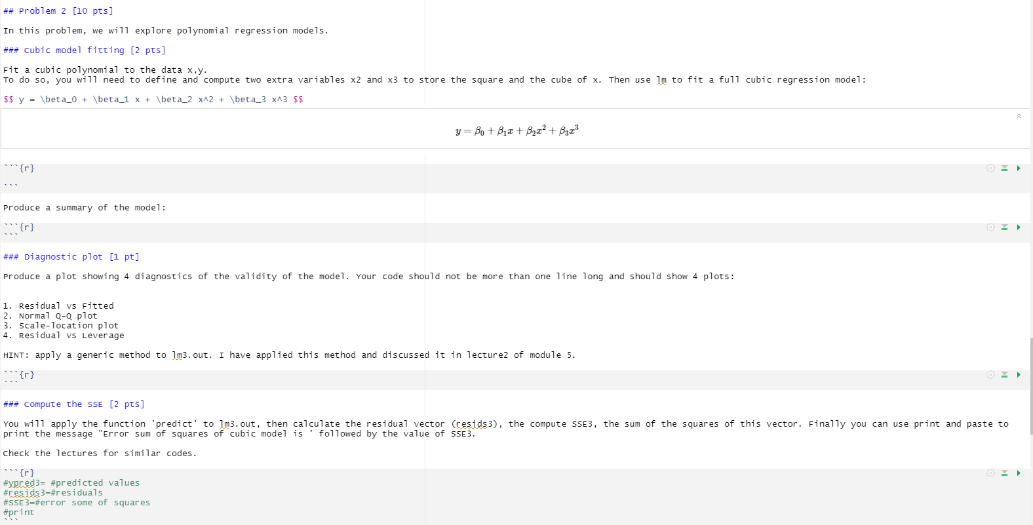The image size is (1033, 525).
Task: Open chunk options gear on first chunk
Action: (x=990, y=168)
